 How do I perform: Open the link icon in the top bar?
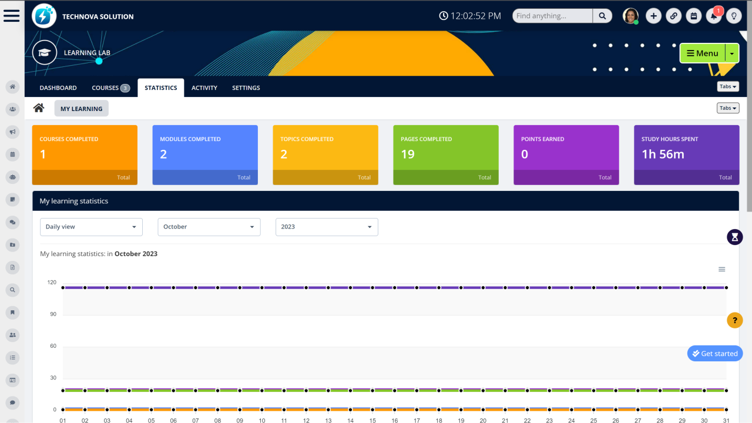[673, 16]
